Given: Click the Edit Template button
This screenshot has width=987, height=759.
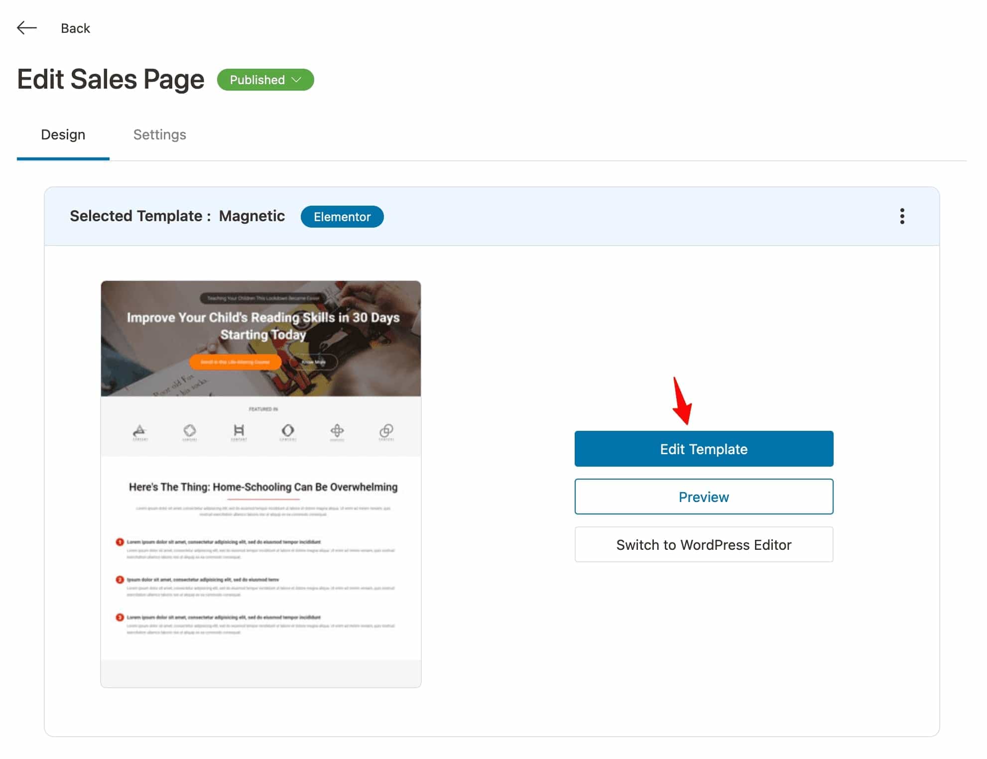Looking at the screenshot, I should pos(703,448).
